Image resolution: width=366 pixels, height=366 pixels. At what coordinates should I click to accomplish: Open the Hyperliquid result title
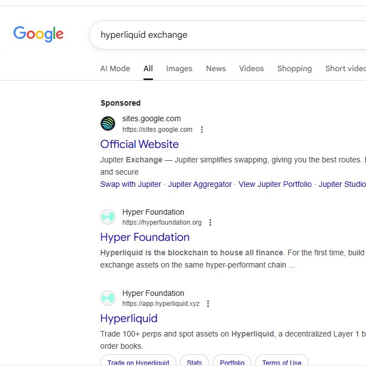click(x=129, y=318)
